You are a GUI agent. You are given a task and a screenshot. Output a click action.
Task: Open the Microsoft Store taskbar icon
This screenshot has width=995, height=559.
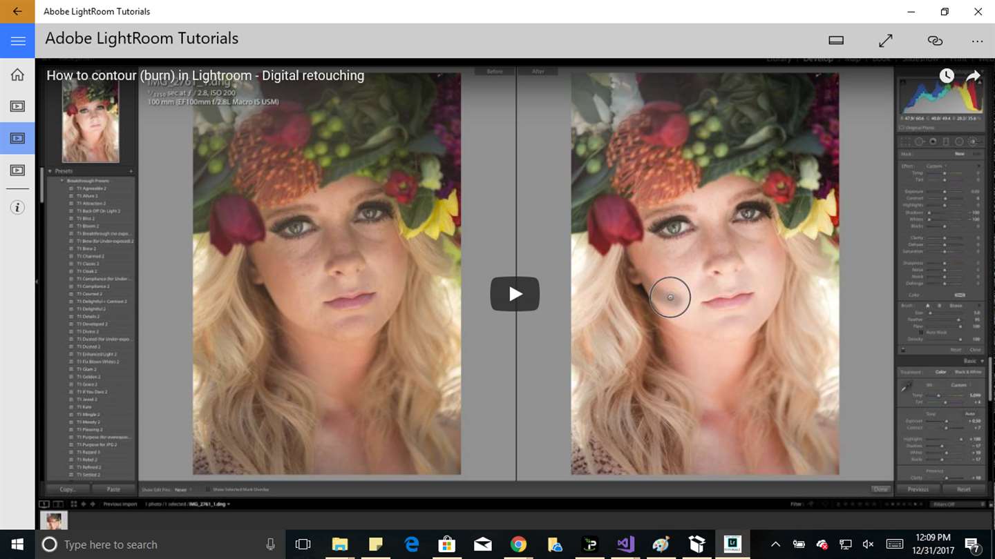[x=446, y=545]
